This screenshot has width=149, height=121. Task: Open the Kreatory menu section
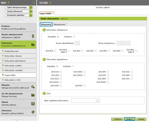(x=18, y=27)
